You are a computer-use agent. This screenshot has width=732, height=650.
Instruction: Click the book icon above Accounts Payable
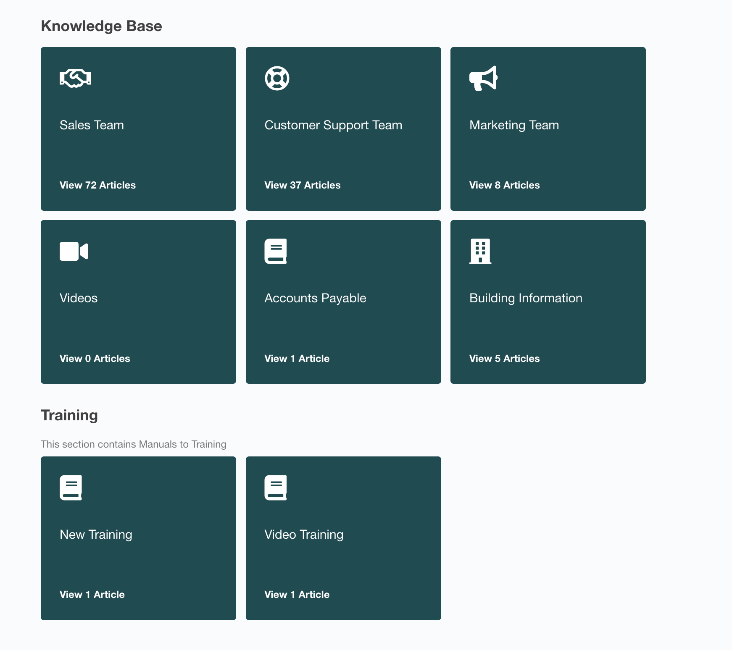[276, 251]
